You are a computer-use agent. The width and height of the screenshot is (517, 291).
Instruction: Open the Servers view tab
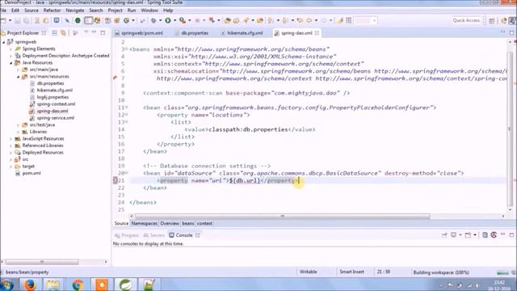coord(154,235)
